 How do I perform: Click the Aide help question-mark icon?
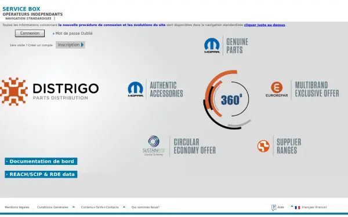[x=274, y=208]
